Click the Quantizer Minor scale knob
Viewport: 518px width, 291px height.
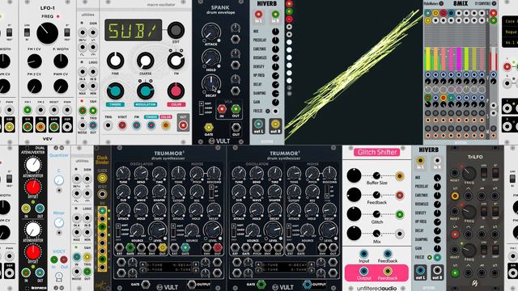(59, 223)
